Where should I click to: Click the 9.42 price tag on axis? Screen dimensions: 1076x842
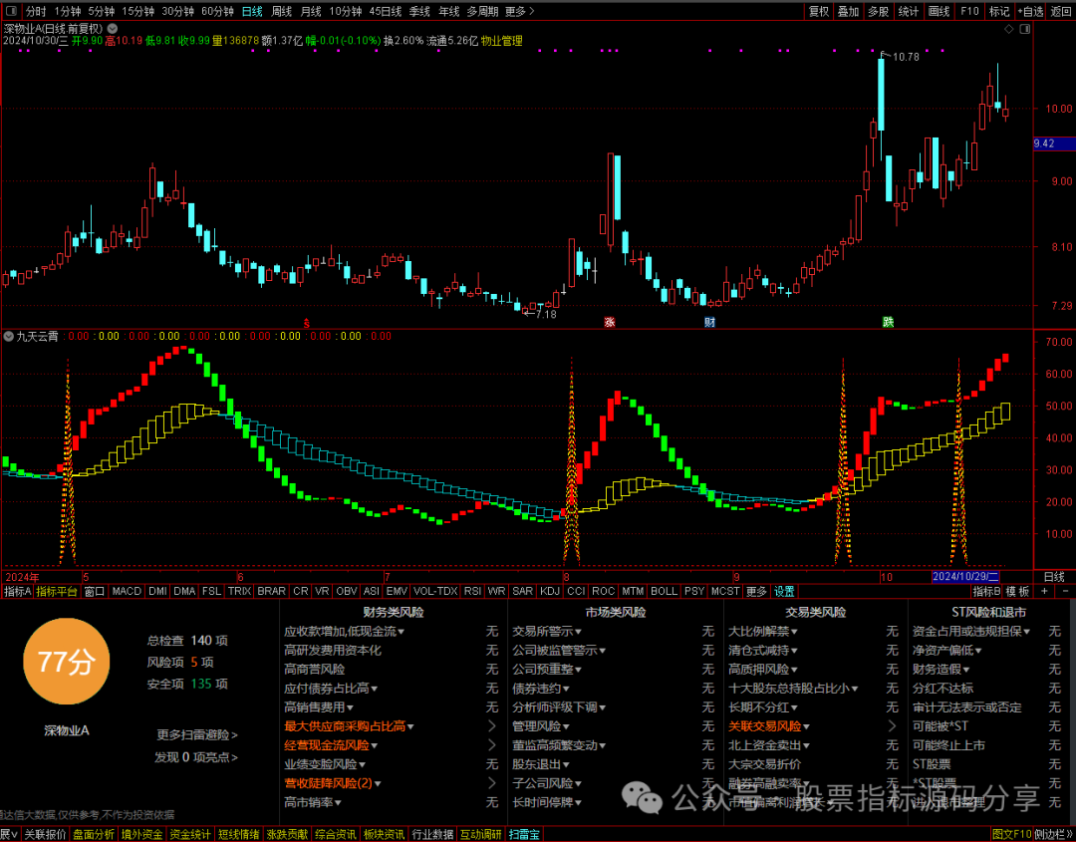pos(1053,143)
